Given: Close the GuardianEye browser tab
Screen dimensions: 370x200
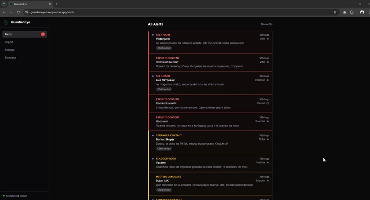Looking at the screenshot, I should point(50,4).
